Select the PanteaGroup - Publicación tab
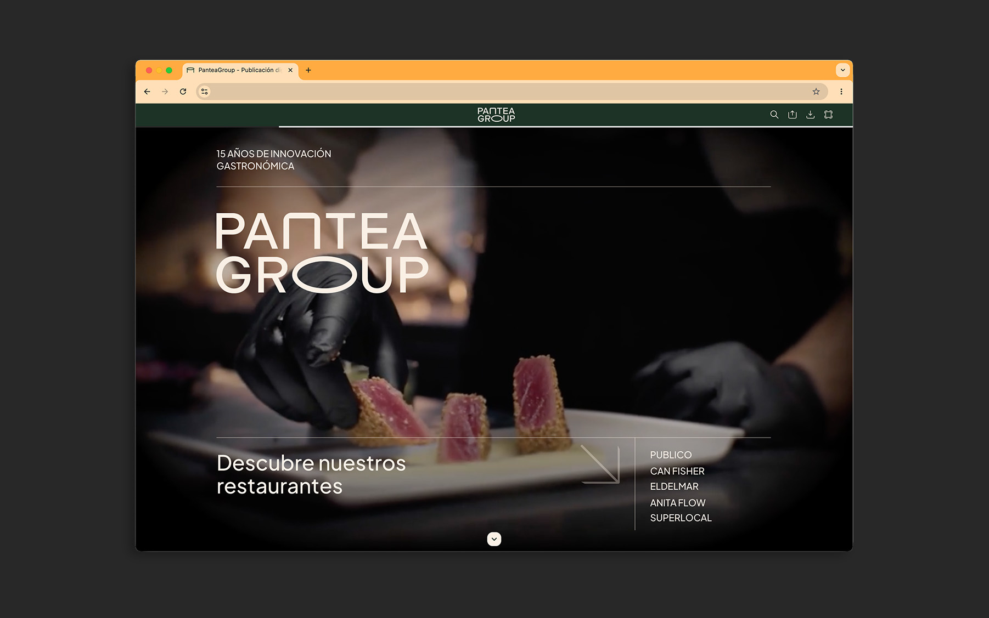The width and height of the screenshot is (989, 618). (240, 70)
